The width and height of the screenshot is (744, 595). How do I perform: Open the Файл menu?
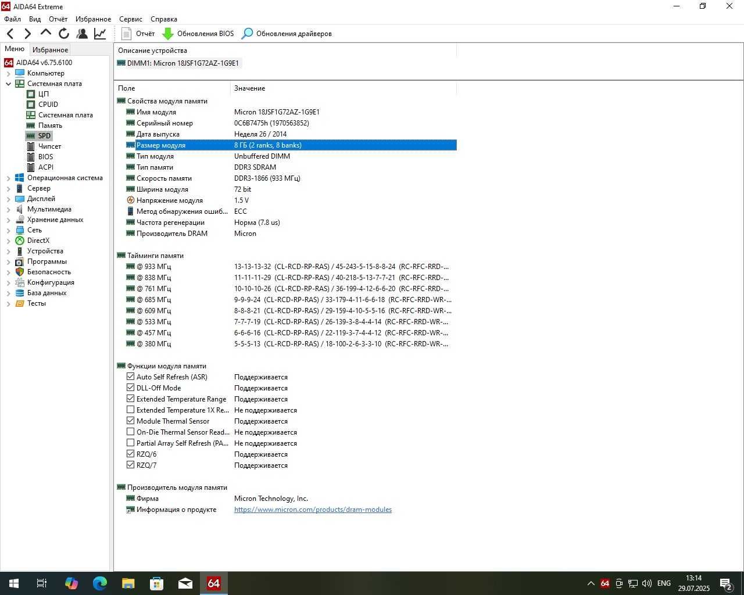12,19
